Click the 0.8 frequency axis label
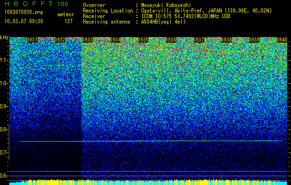Viewport: 291px width, 185px height. click(4, 129)
